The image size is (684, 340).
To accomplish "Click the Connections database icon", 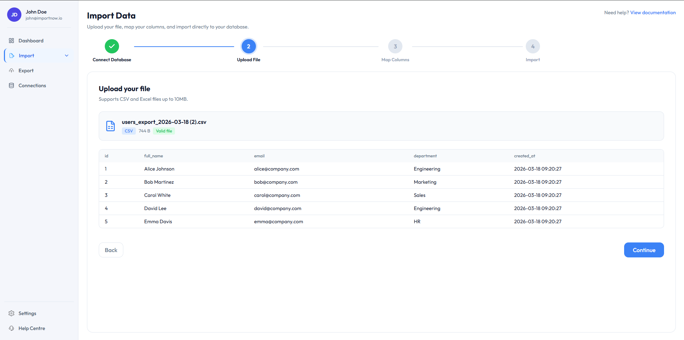I will tap(11, 85).
